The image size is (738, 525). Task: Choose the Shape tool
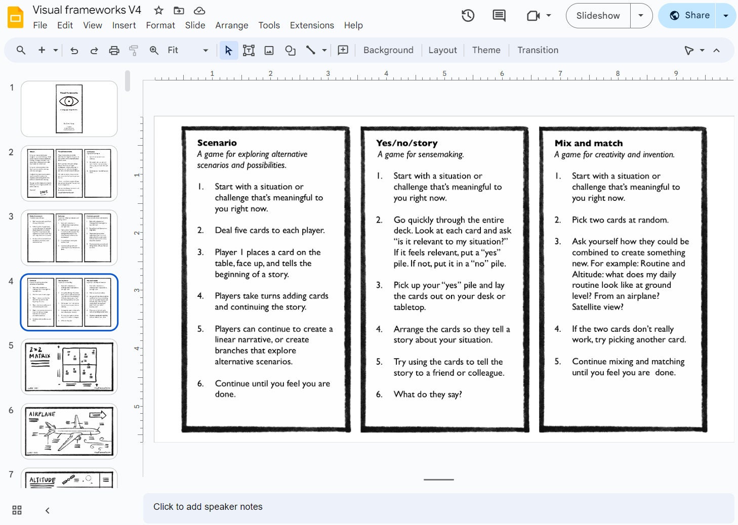(290, 50)
